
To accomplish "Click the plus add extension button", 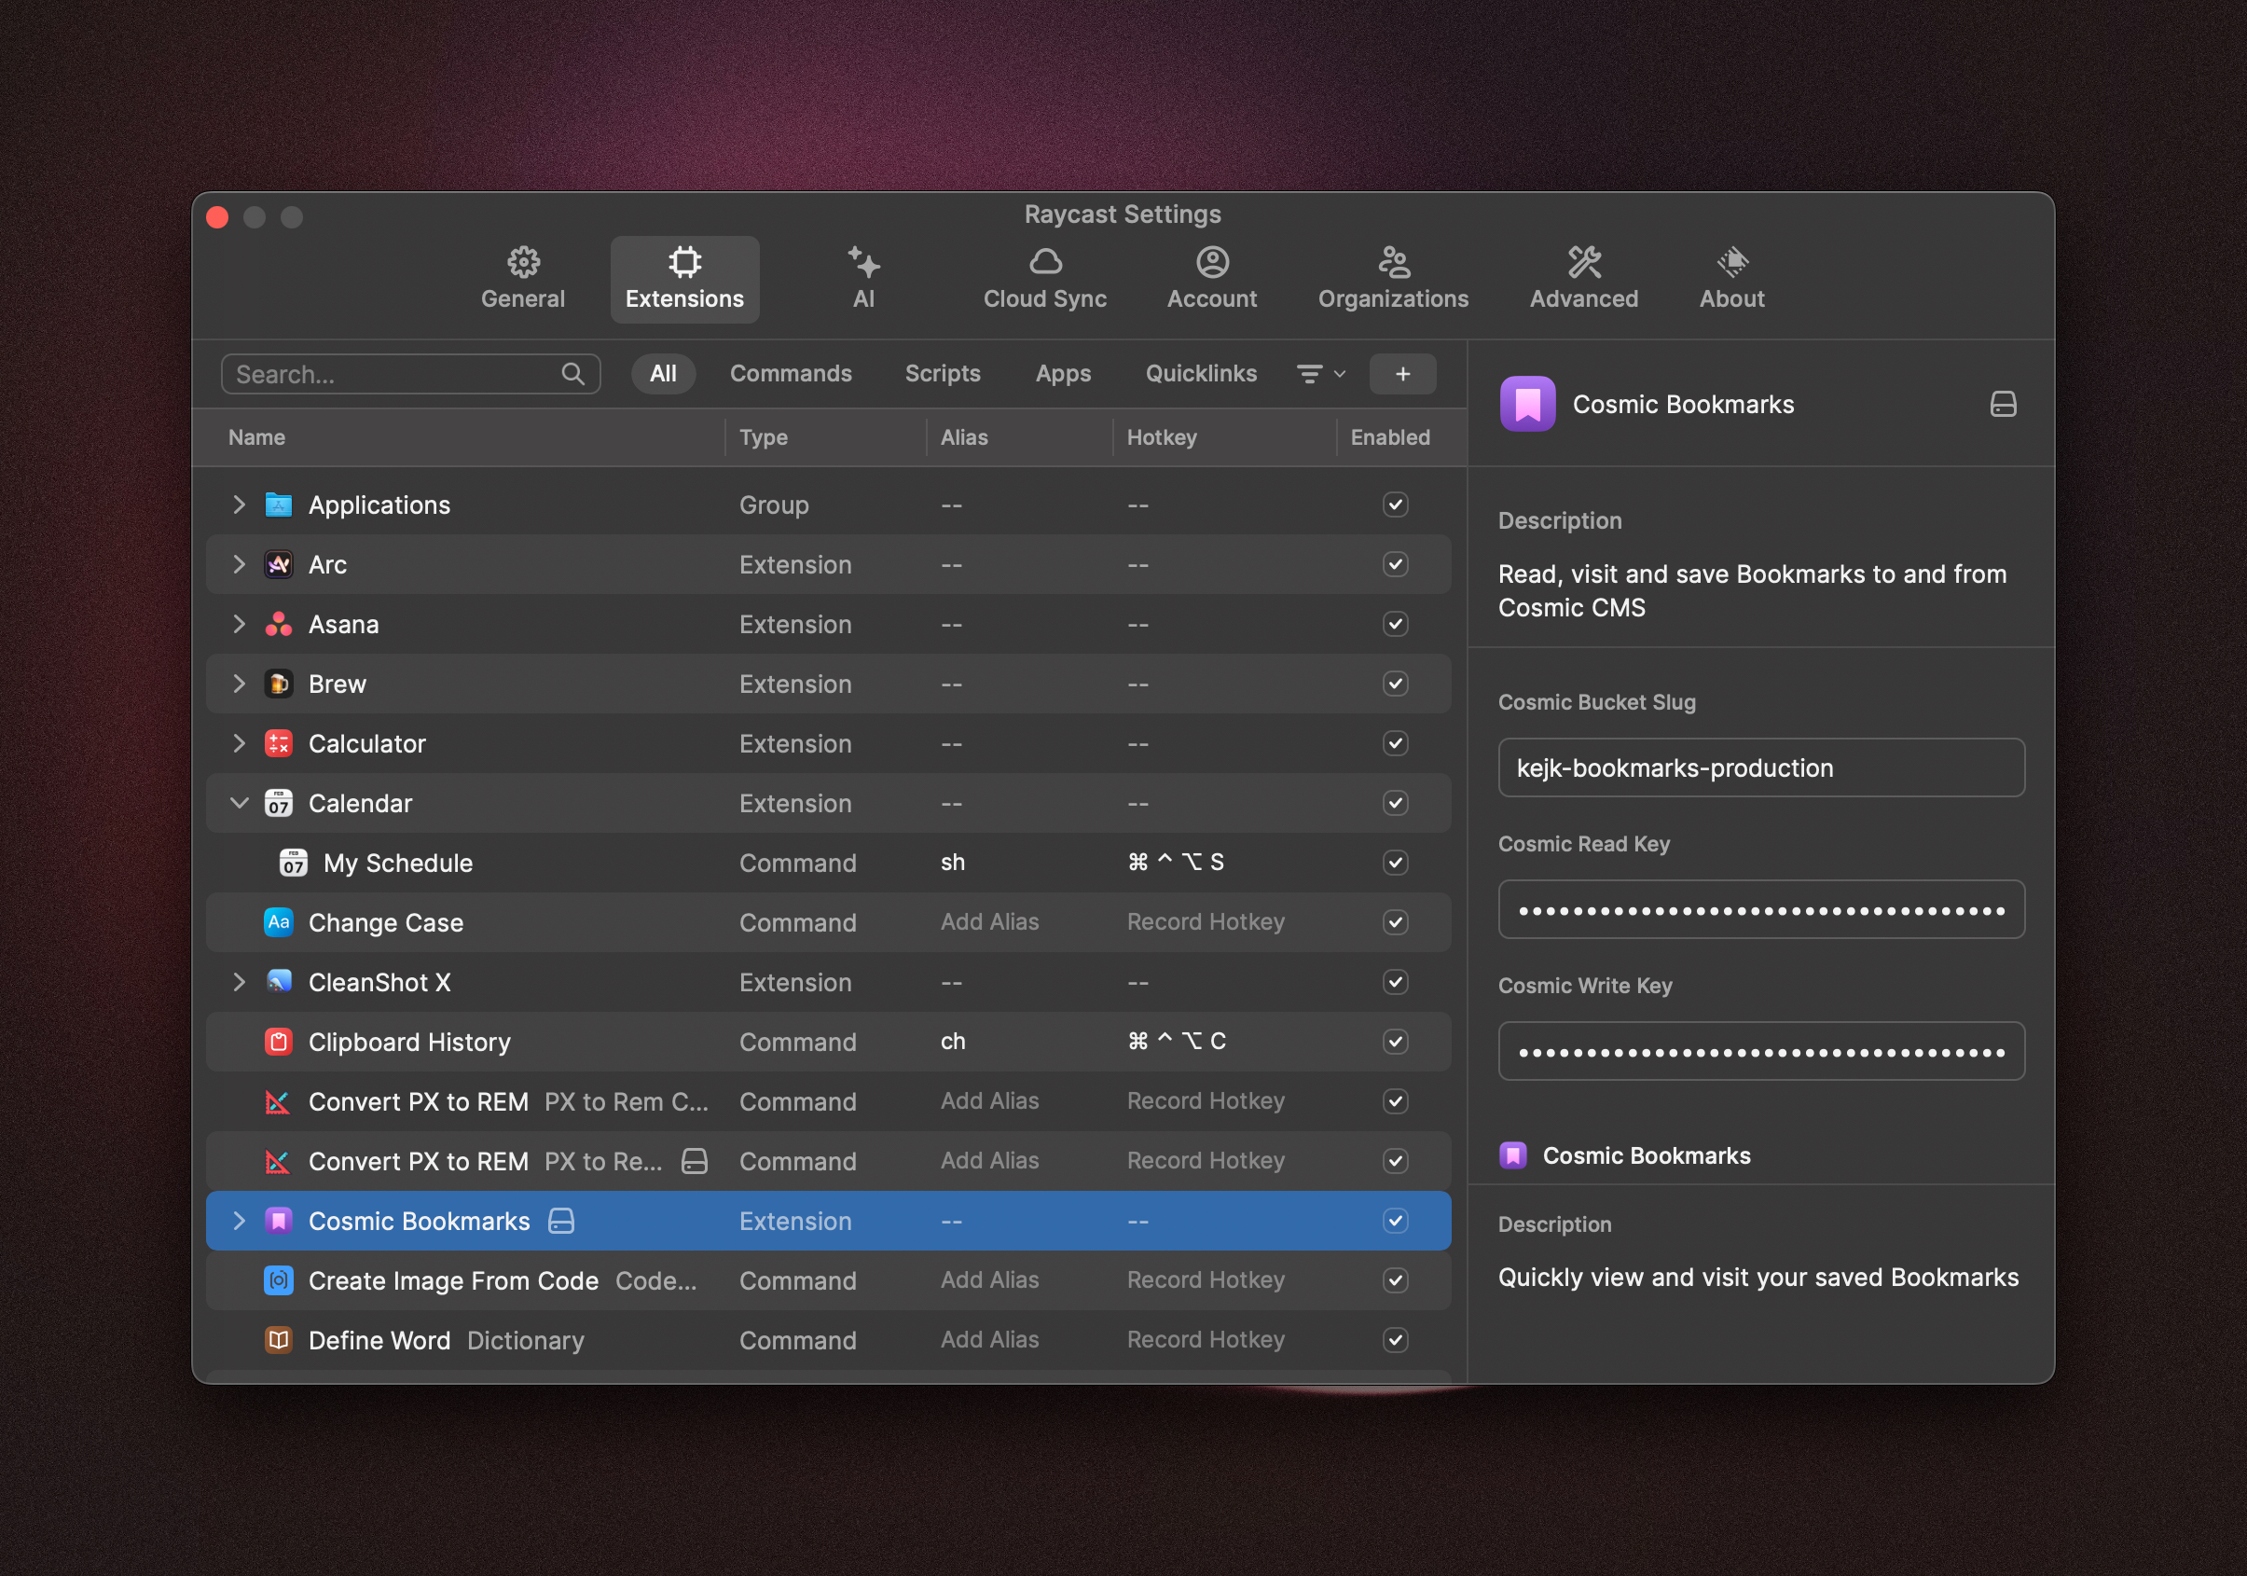I will click(1401, 374).
